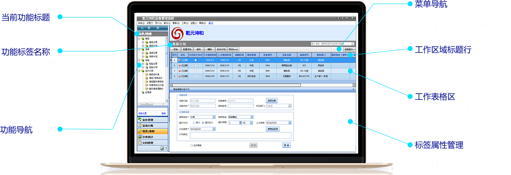Image resolution: width=511 pixels, height=175 pixels.
Task: Tick the 月内执行 checkbox in row 2
Action: tap(196, 66)
